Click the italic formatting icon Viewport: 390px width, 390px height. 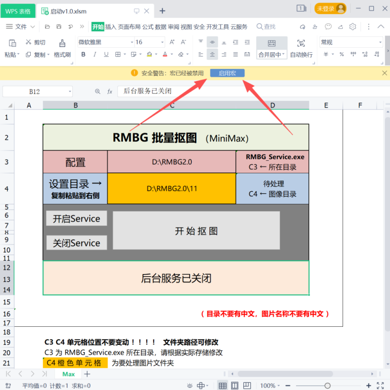[95, 55]
